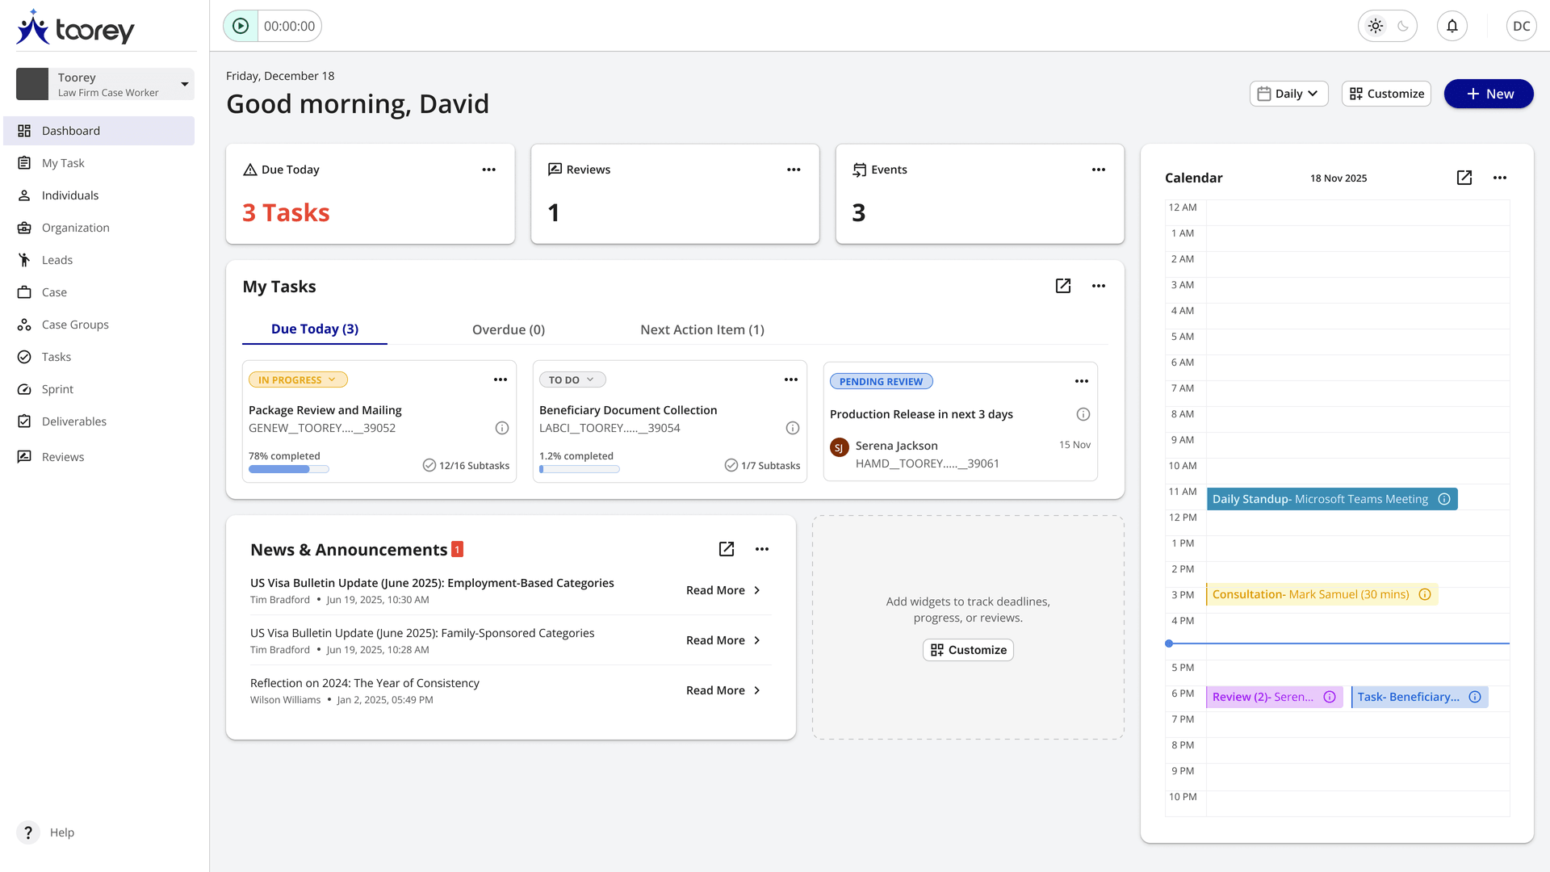Open My Tasks in a new window

[1062, 286]
